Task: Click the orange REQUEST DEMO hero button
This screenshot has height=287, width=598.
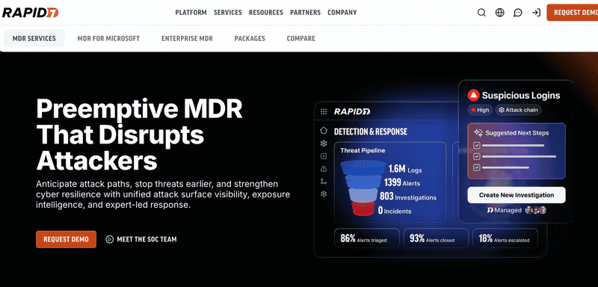Action: tap(66, 239)
